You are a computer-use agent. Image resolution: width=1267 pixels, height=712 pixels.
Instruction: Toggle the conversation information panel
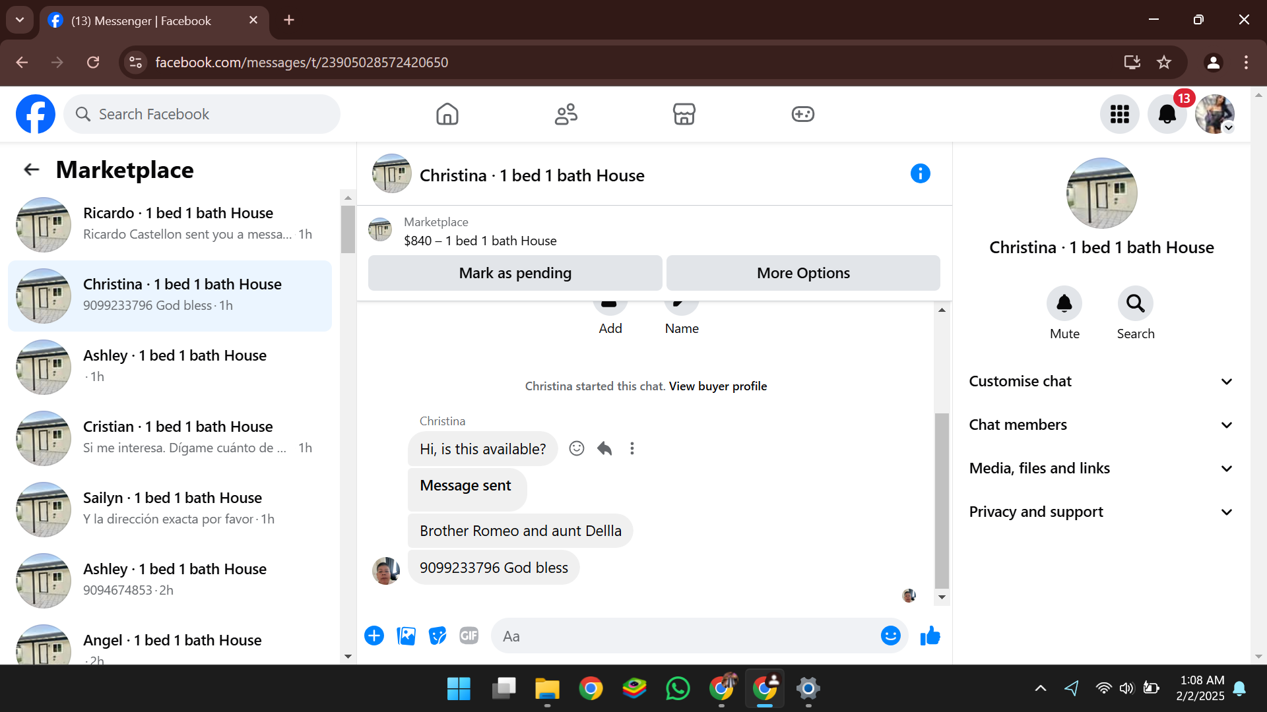tap(920, 174)
